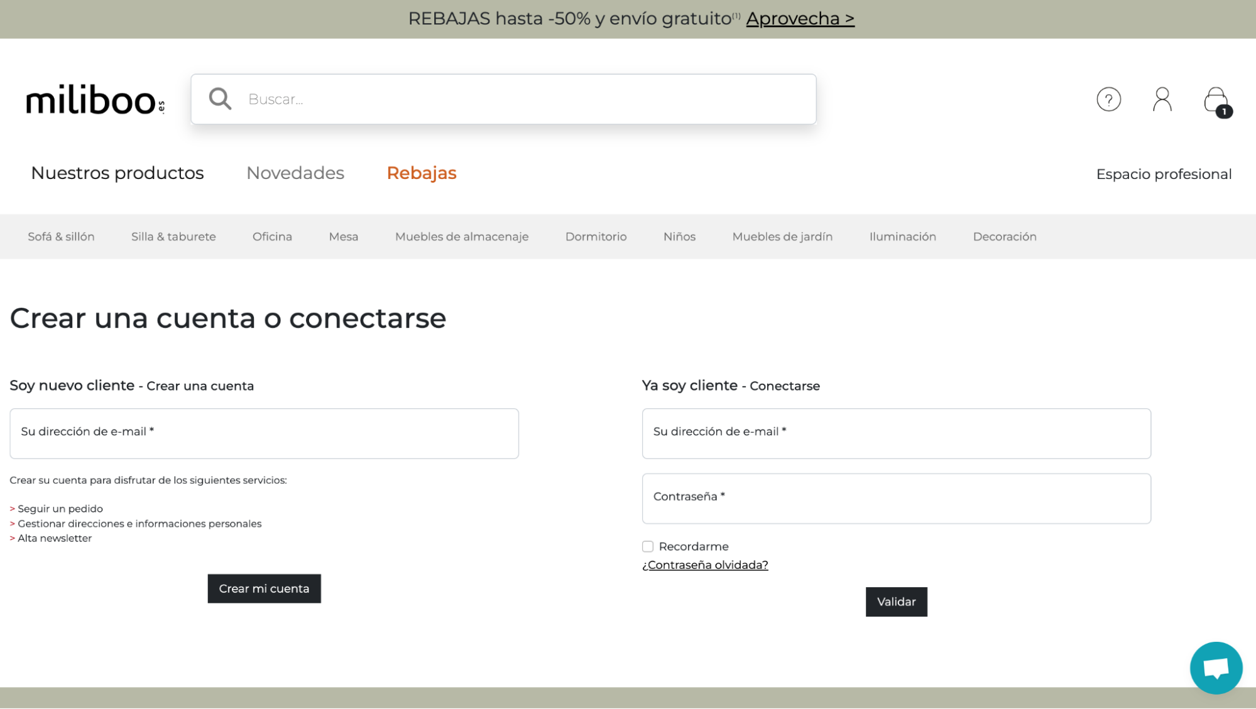Click 'Crear una cuenta o conectarse' heading
This screenshot has width=1256, height=709.
pyautogui.click(x=228, y=318)
